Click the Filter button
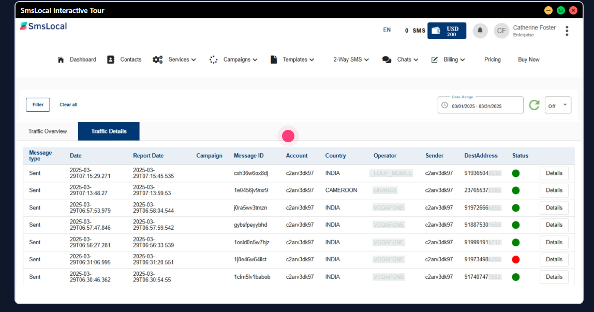The width and height of the screenshot is (594, 312). [38, 105]
